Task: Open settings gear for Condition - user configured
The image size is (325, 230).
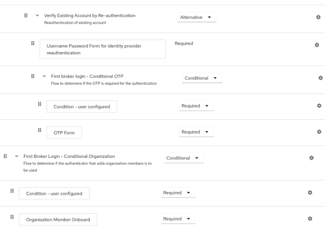Action: [319, 106]
